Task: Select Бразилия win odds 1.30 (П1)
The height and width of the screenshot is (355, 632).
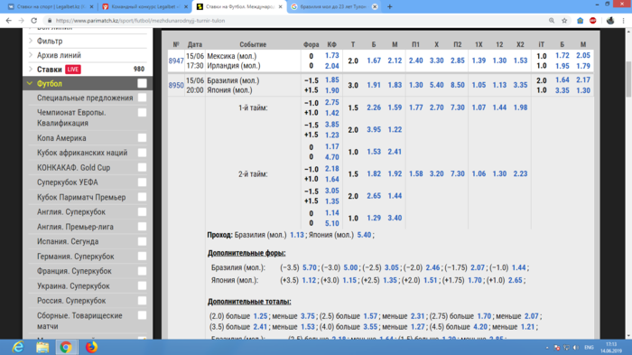Action: click(415, 85)
